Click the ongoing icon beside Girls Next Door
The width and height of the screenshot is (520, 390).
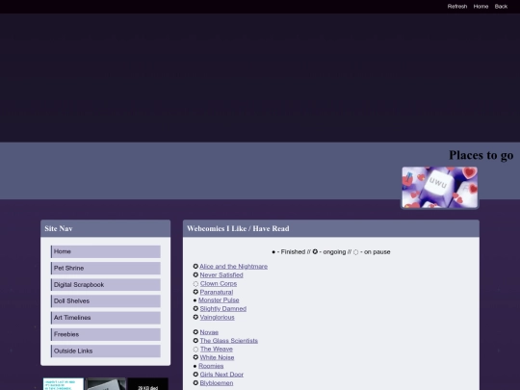pyautogui.click(x=195, y=375)
